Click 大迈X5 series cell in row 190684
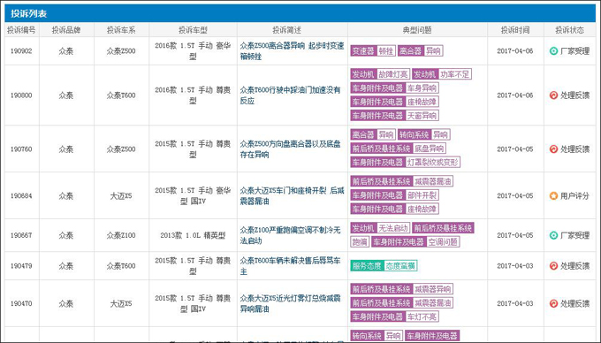This screenshot has height=343, width=601. (x=121, y=196)
